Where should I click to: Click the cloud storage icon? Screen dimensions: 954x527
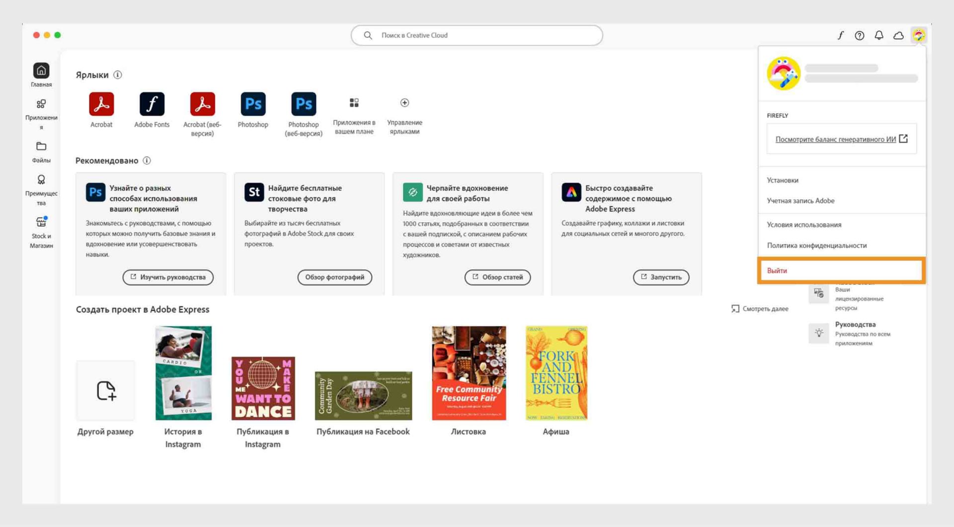tap(898, 35)
